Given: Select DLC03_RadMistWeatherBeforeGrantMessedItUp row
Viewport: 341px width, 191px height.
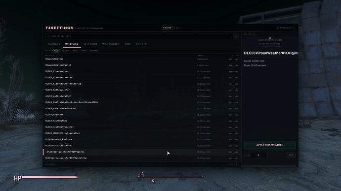Looking at the screenshot, I should pyautogui.click(x=142, y=102).
